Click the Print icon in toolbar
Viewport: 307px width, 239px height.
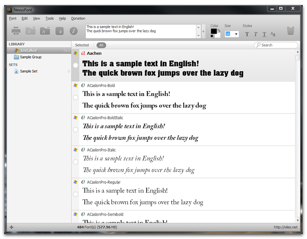pos(16,31)
